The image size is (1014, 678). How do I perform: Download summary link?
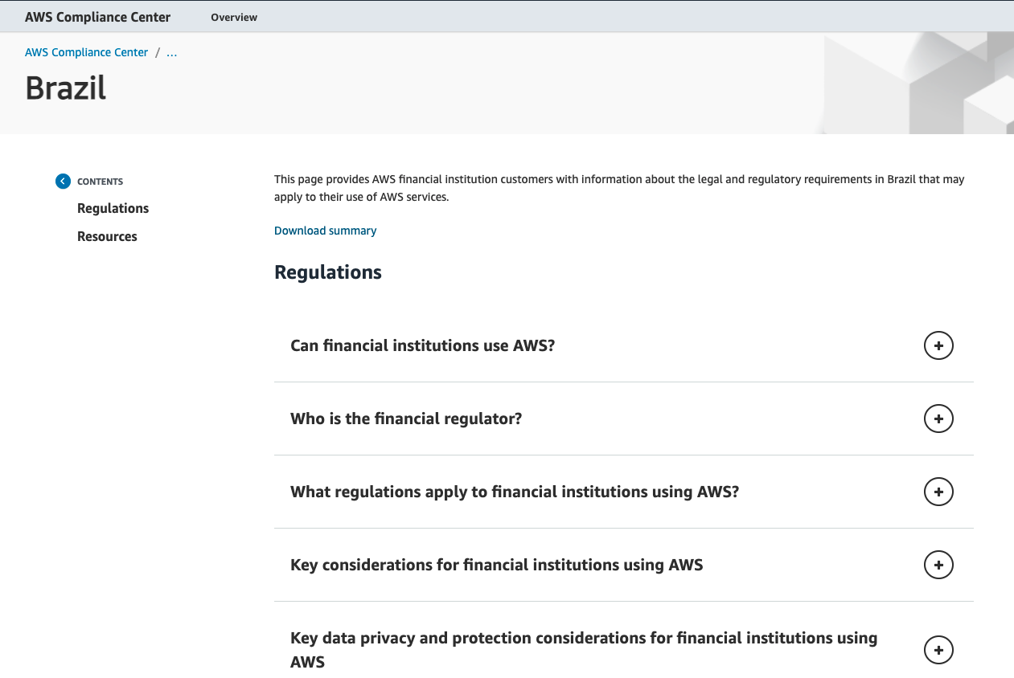coord(325,231)
